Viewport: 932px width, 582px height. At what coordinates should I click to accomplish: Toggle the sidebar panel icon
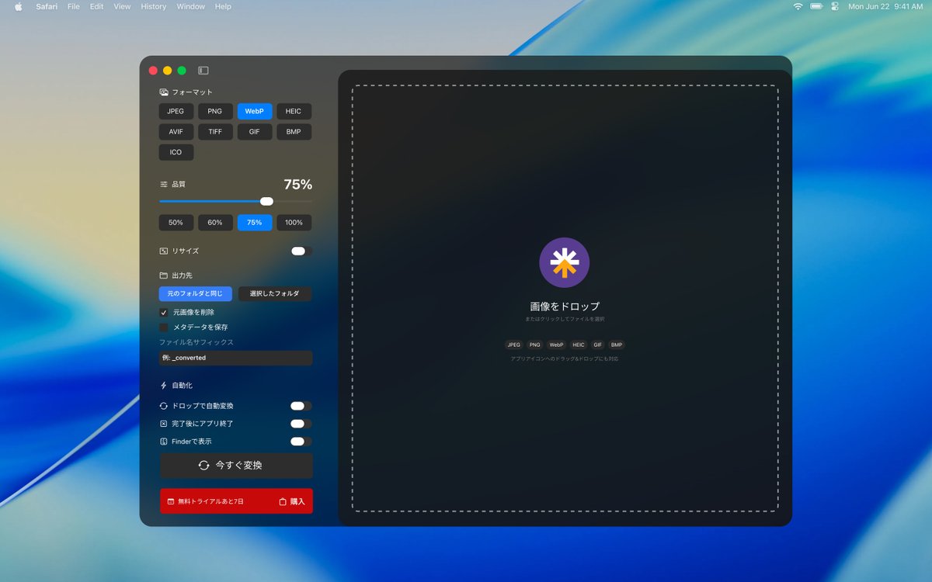point(203,71)
